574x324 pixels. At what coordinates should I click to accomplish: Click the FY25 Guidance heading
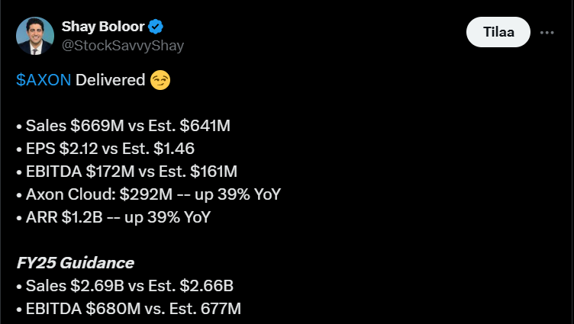[75, 263]
